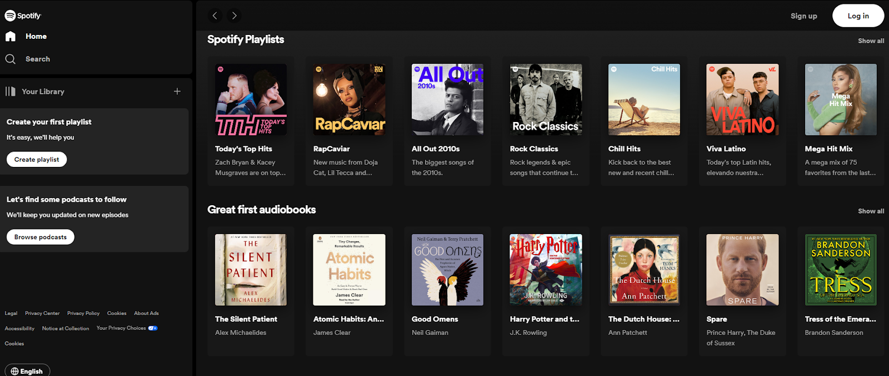Click the Your Library label
This screenshot has height=376, width=889.
point(43,92)
